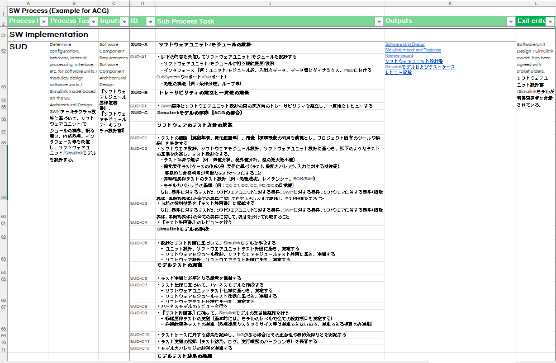Open the Software Unit Design link

[x=405, y=45]
